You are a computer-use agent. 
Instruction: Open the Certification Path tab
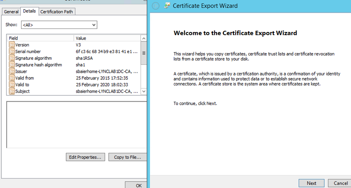[57, 12]
